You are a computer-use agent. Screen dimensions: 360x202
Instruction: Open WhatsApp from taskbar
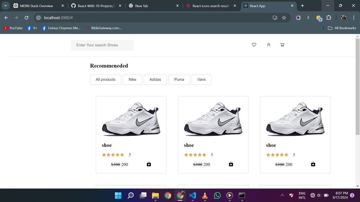pyautogui.click(x=217, y=195)
